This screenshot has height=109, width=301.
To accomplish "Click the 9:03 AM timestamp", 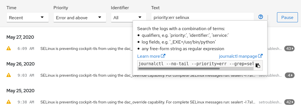I will 26,75.
